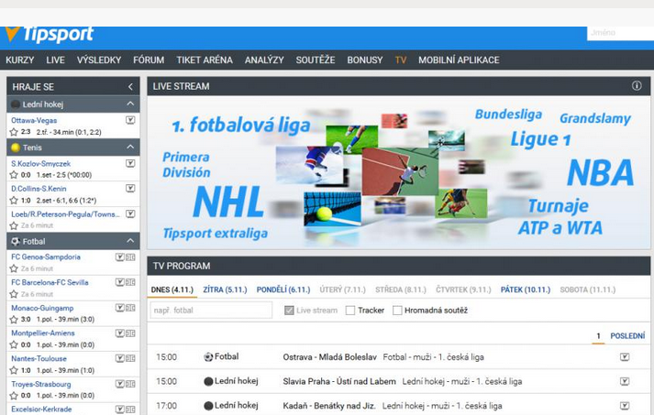This screenshot has height=415, width=654.
Task: Favorite the Ottawa-Vegas match with star
Action: coord(14,132)
